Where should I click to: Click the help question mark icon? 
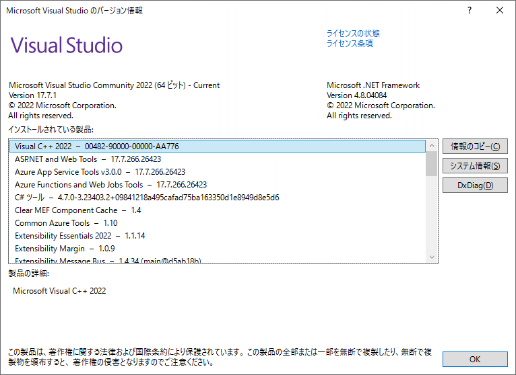[x=470, y=10]
